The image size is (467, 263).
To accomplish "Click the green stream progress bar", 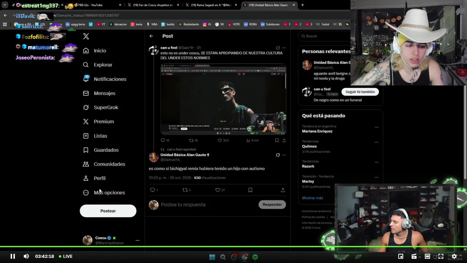I will (233, 247).
